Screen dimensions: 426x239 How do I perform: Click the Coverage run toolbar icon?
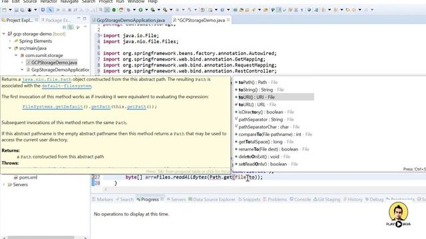152,10
